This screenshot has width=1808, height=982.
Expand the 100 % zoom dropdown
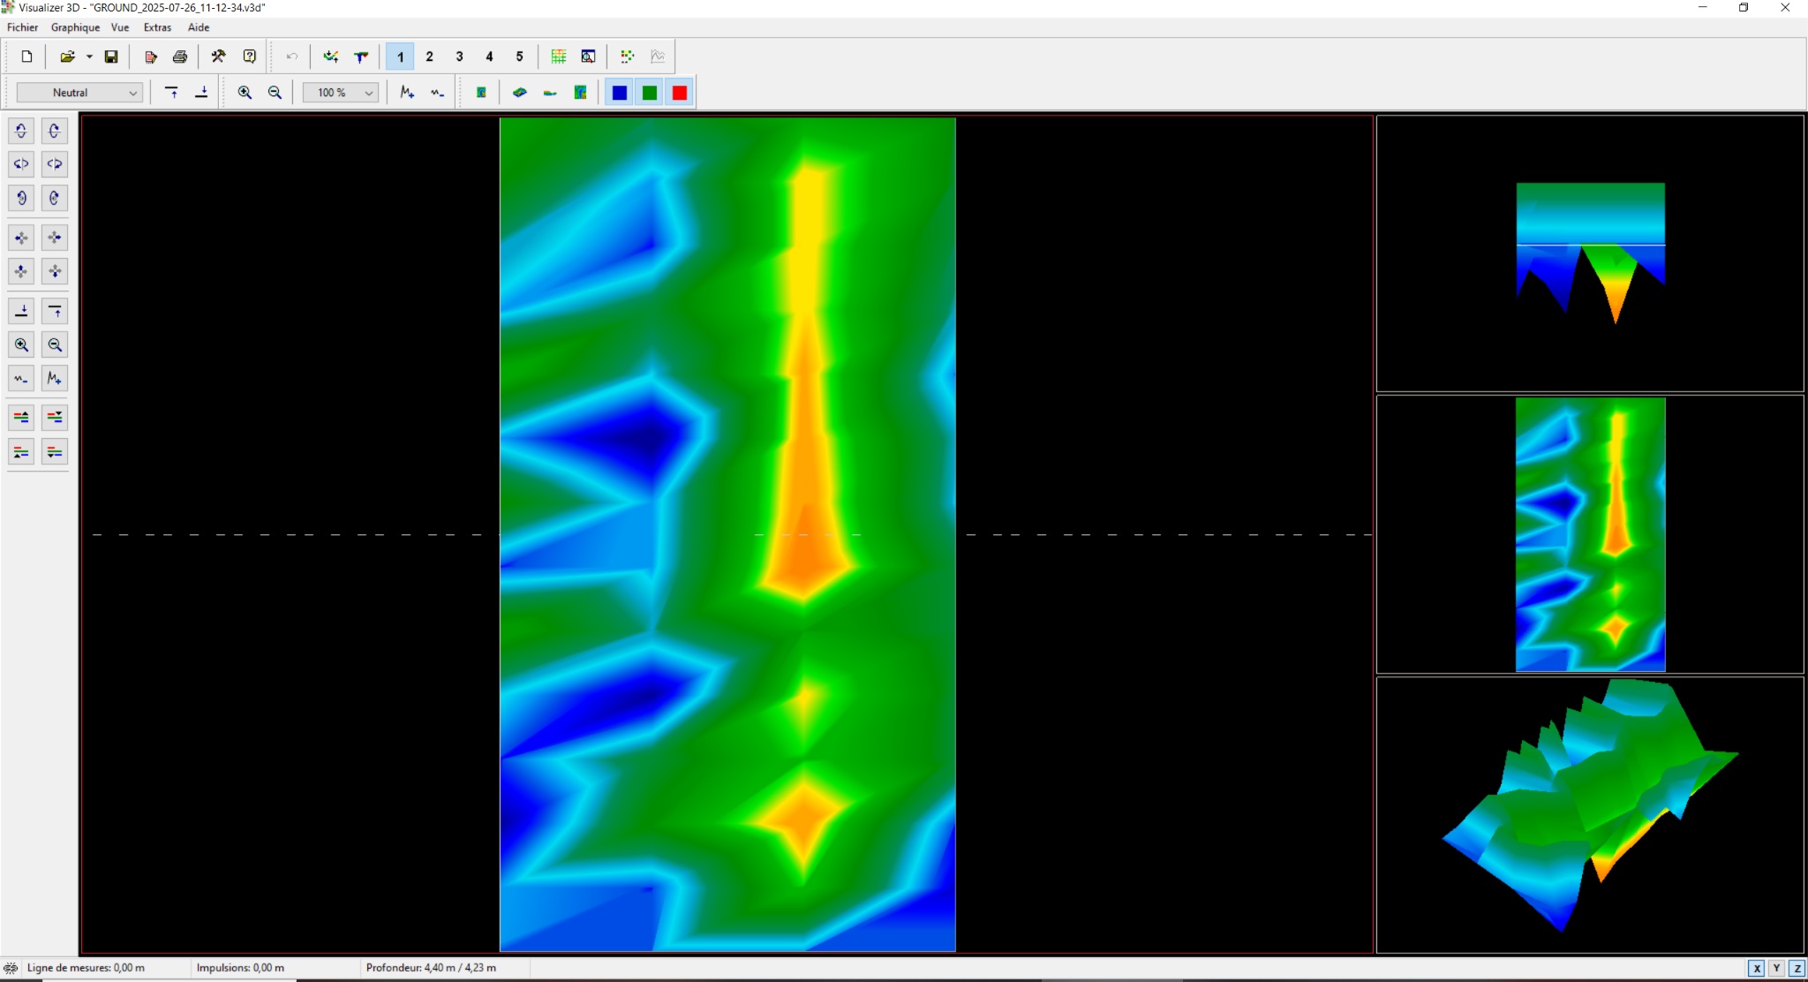pyautogui.click(x=368, y=93)
